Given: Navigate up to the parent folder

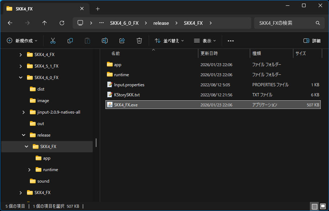Looking at the screenshot, I should pyautogui.click(x=44, y=23).
